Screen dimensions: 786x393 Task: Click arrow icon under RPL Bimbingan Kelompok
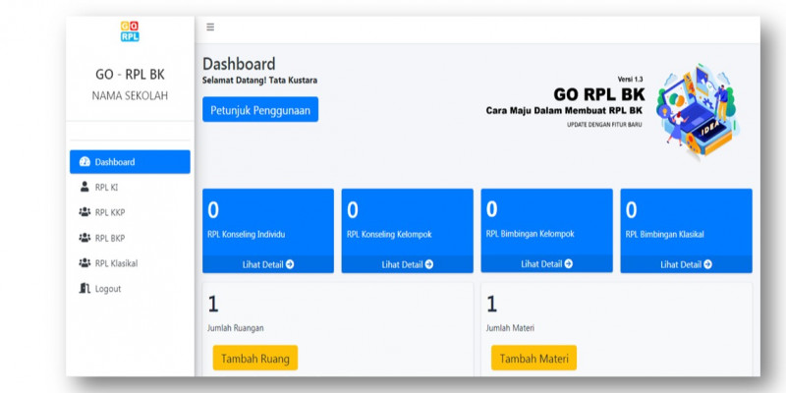coord(569,263)
